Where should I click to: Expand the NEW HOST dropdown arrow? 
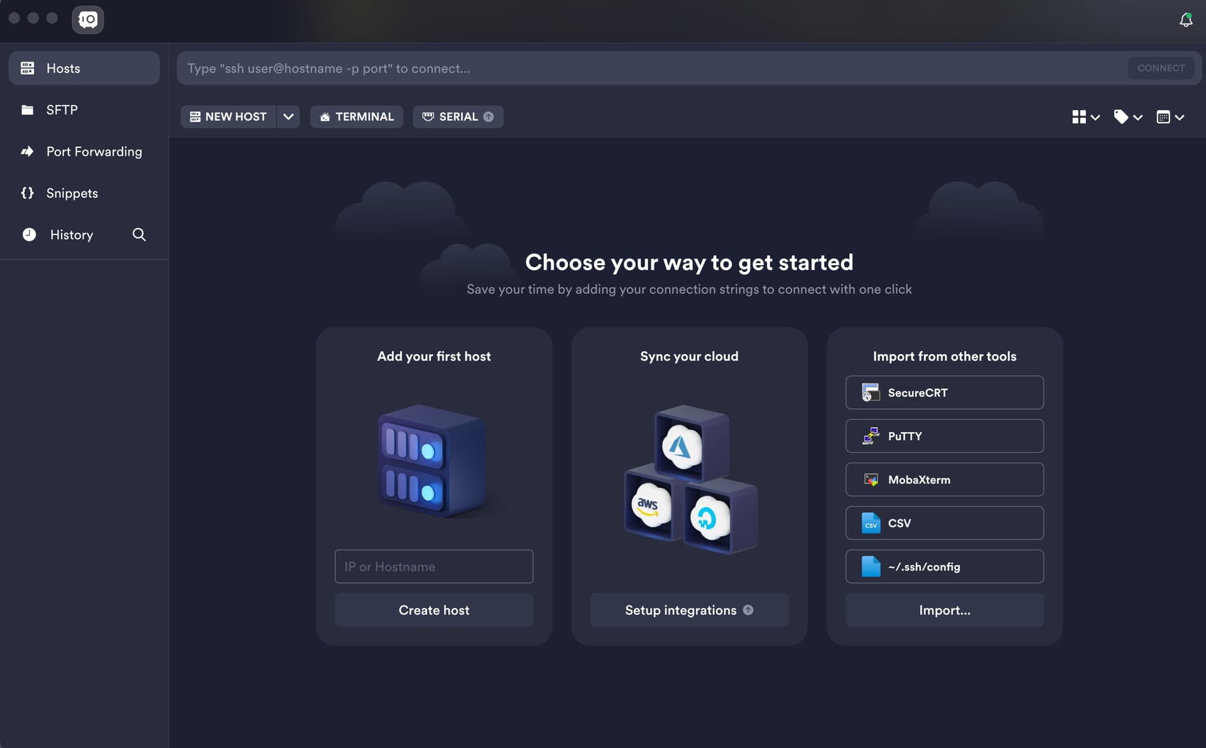pos(288,117)
